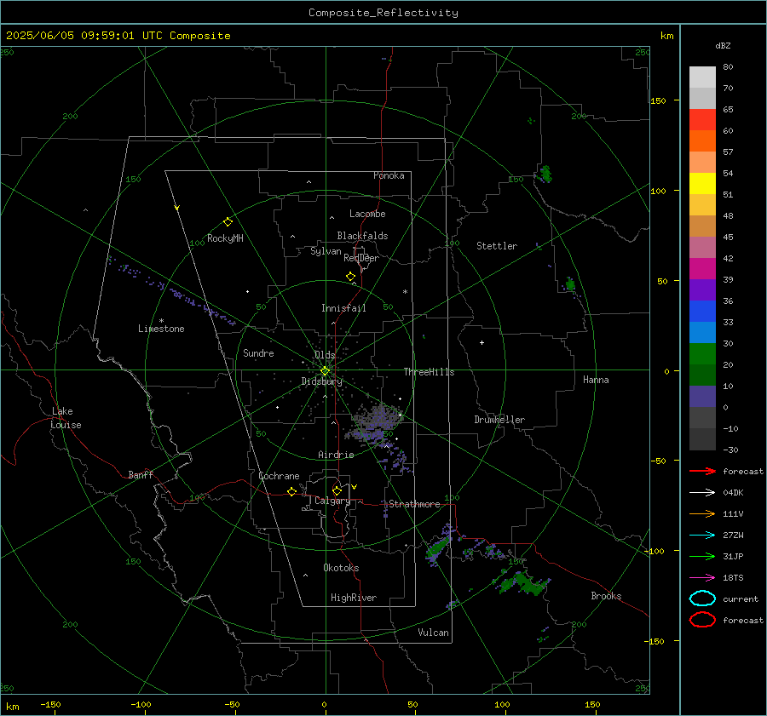Click the red forecast arrow in legend

pyautogui.click(x=702, y=471)
